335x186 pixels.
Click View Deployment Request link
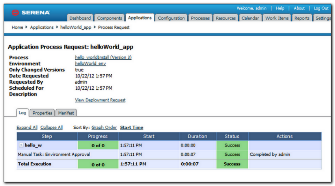tap(100, 100)
